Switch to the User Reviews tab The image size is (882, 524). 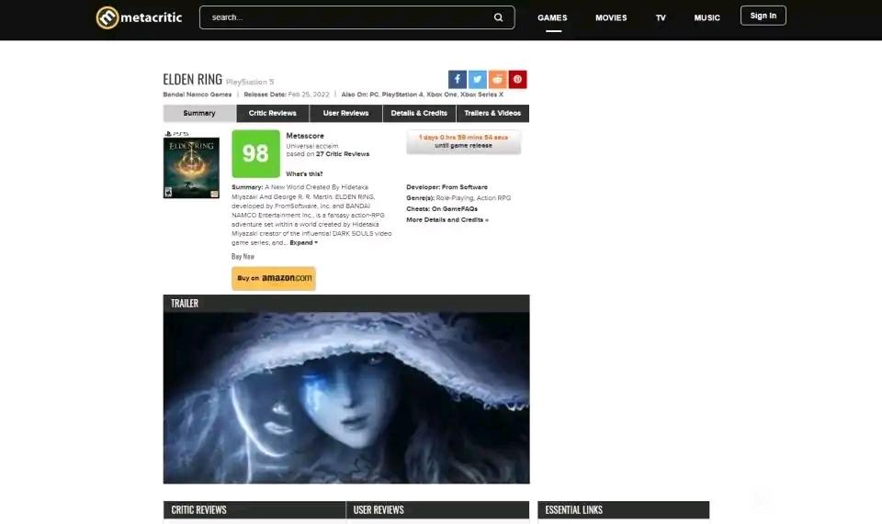[x=346, y=113]
